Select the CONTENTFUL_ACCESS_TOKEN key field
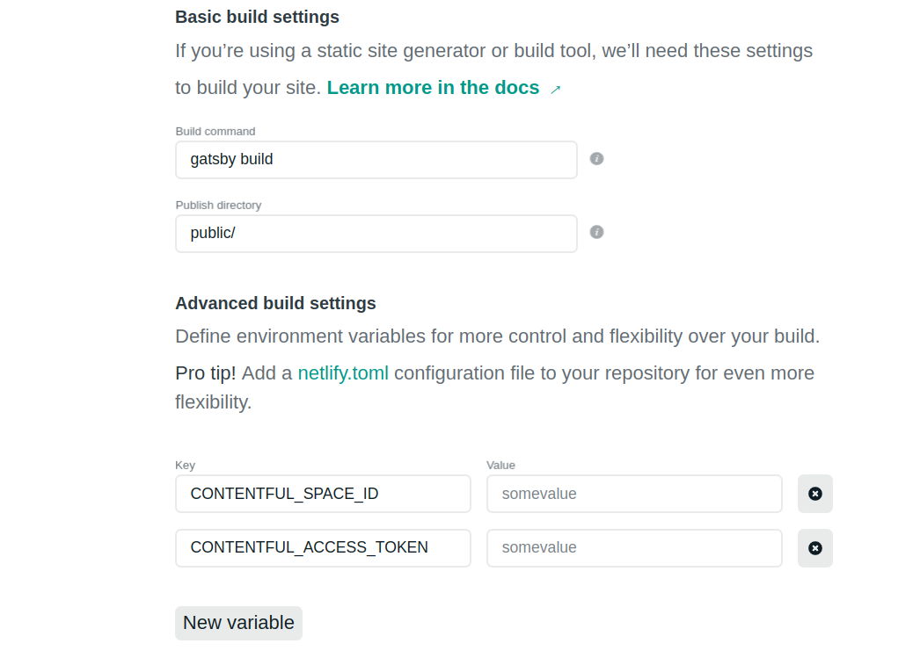This screenshot has width=920, height=658. 323,548
